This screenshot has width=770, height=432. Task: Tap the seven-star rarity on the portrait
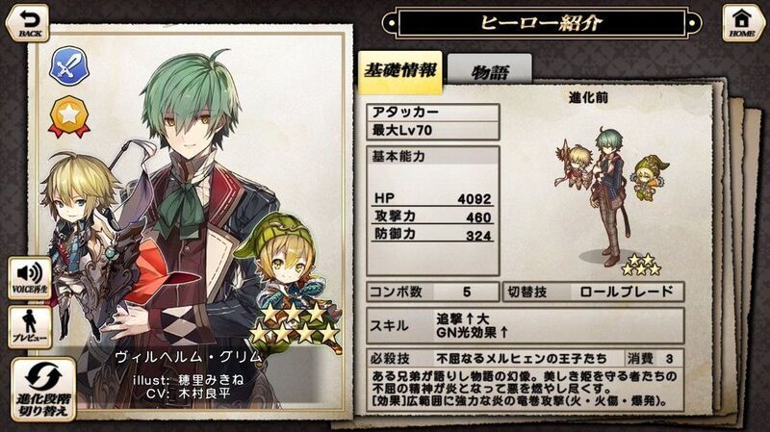coord(295,324)
